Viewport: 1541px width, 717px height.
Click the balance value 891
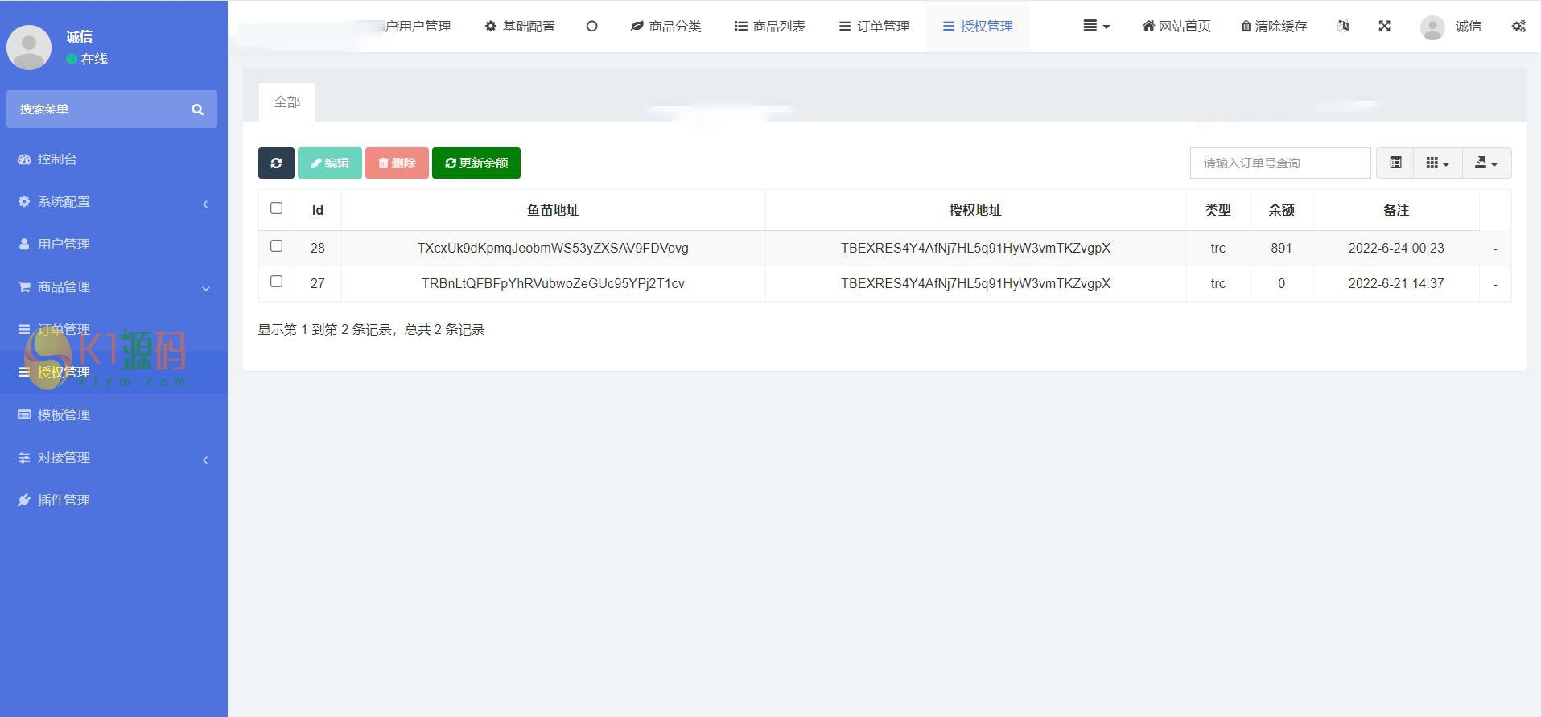[x=1281, y=249]
